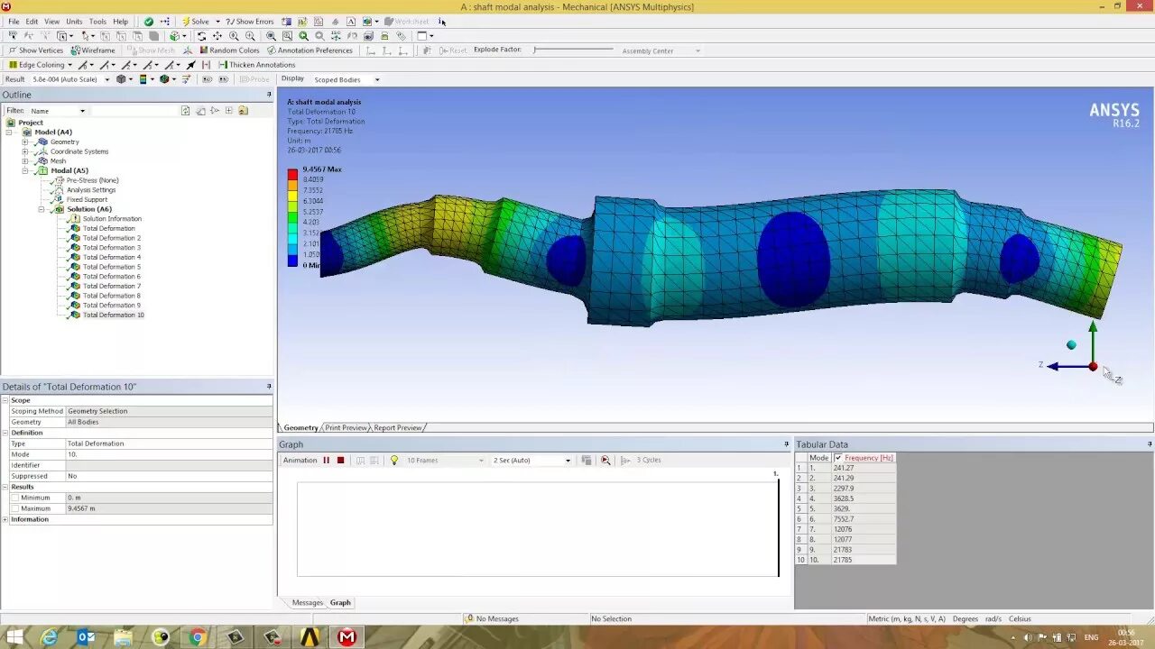
Task: Expand the Coordinate Systems tree node
Action: [x=25, y=151]
